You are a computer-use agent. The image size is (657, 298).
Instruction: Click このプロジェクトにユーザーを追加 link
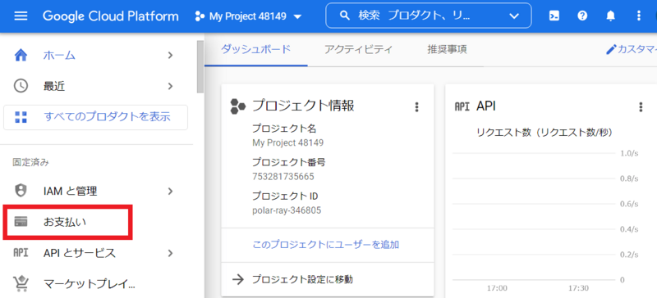coord(325,245)
